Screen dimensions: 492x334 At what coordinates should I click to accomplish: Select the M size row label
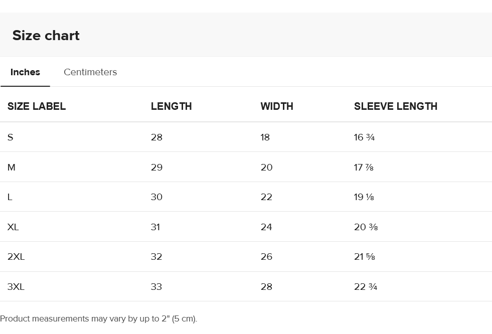click(12, 167)
